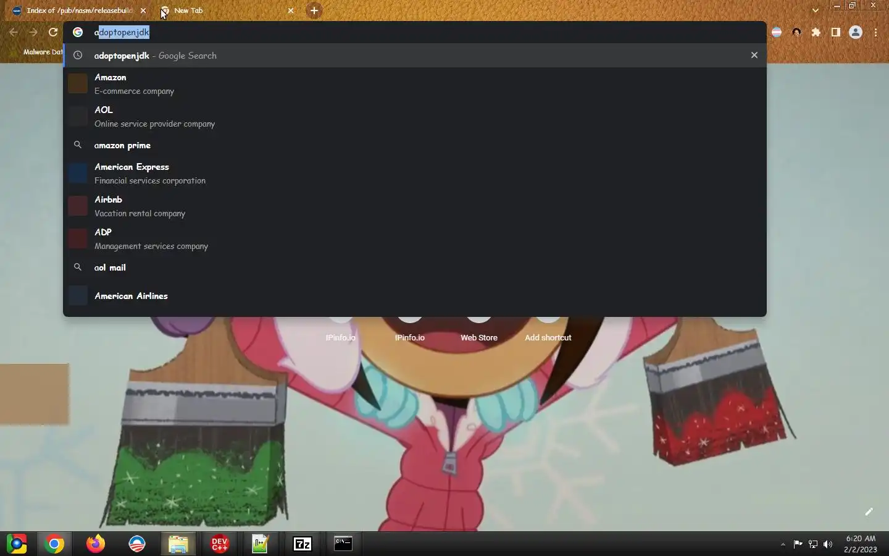
Task: Launch Firefox from the taskbar
Action: click(96, 544)
